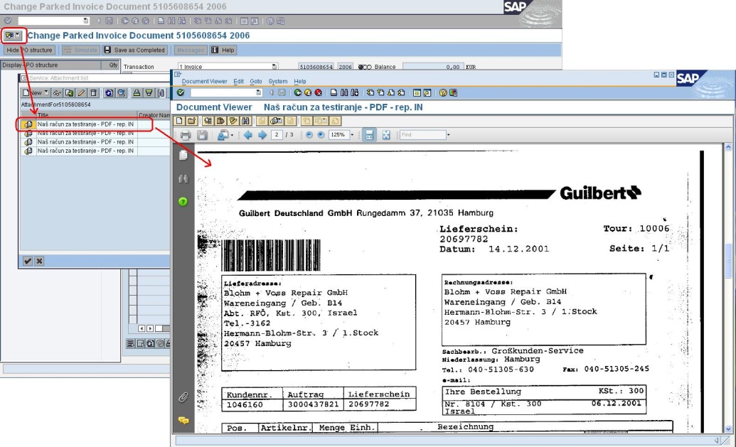Click Create document icon in viewer toolbar
This screenshot has width=736, height=447.
(179, 121)
